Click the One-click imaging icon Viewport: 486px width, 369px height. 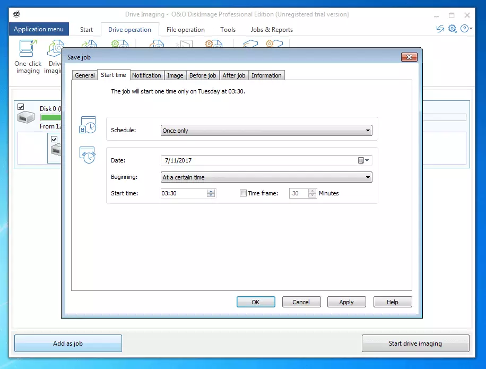coord(27,50)
